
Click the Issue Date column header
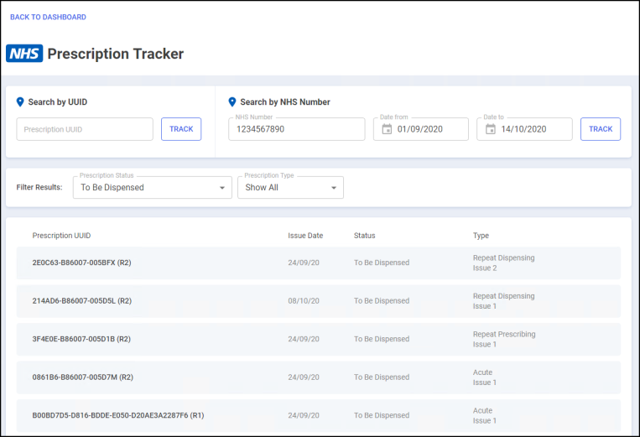coord(305,236)
